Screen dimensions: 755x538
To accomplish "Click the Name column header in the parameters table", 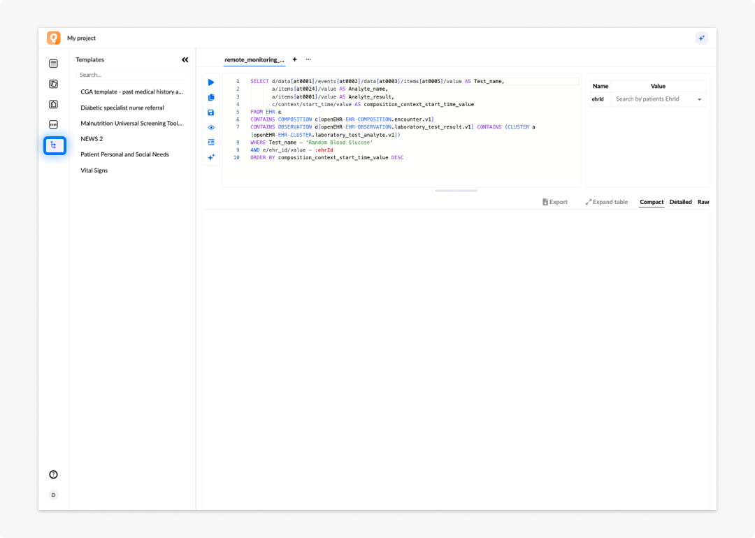I will coord(601,86).
